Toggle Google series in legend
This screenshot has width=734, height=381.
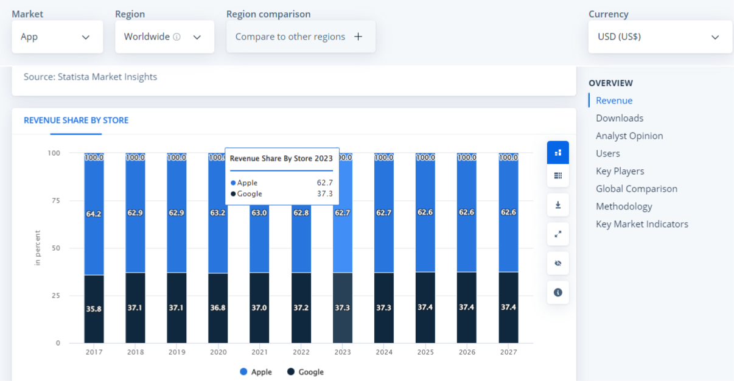coord(306,372)
